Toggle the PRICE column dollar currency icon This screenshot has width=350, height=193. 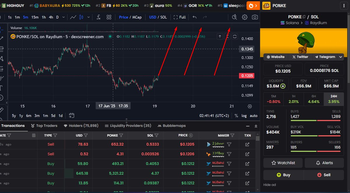point(191,135)
